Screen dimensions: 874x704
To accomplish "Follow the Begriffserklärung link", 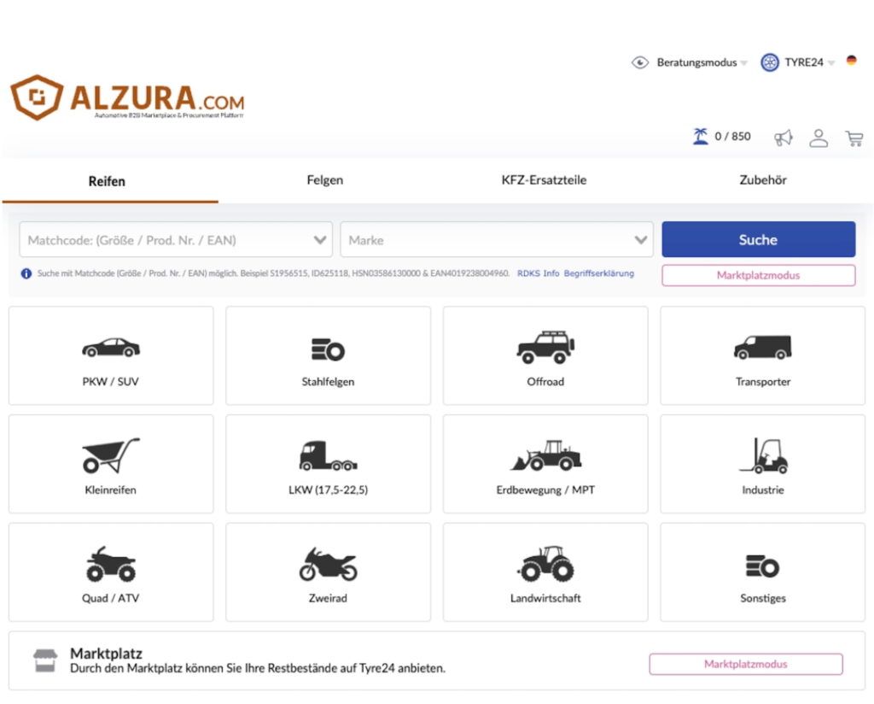I will coord(598,273).
